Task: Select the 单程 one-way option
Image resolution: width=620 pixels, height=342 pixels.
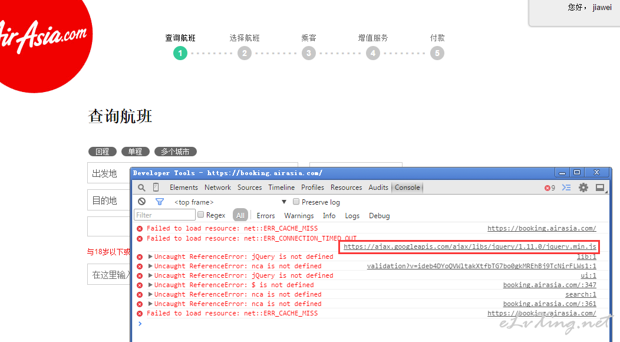Action: [x=135, y=152]
